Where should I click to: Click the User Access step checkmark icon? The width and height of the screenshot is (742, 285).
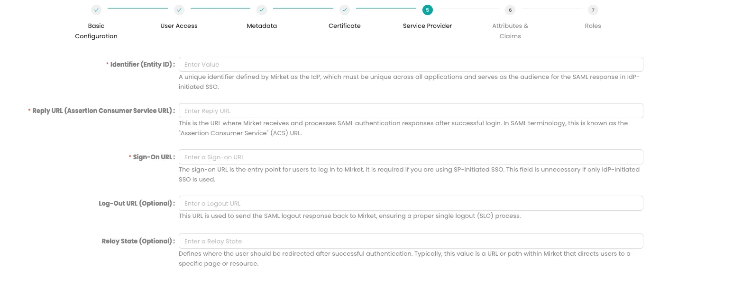[x=179, y=9]
